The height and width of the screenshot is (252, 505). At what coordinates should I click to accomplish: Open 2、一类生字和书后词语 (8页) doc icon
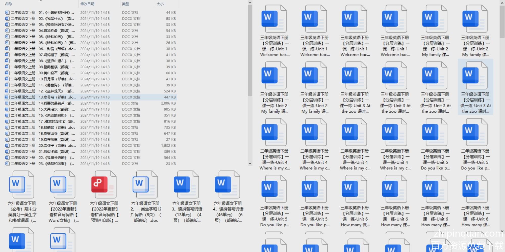145,185
